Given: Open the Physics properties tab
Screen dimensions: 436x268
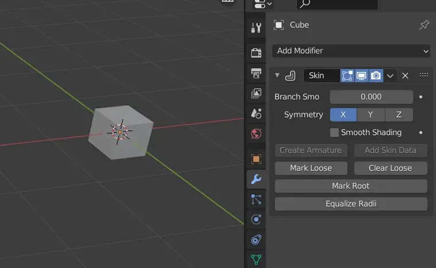Looking at the screenshot, I should 256,219.
